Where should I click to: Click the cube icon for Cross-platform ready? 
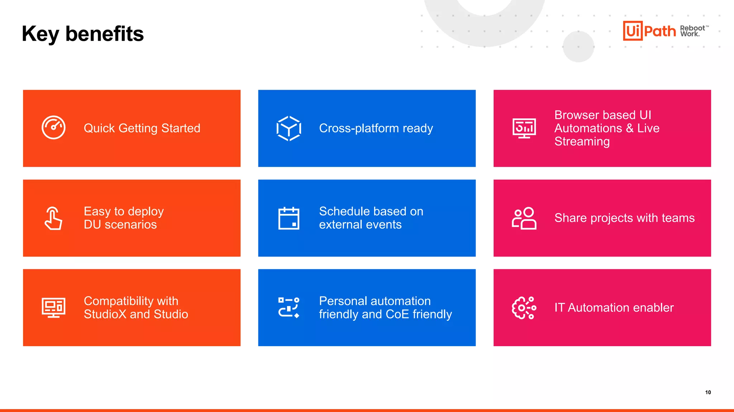[x=289, y=128]
